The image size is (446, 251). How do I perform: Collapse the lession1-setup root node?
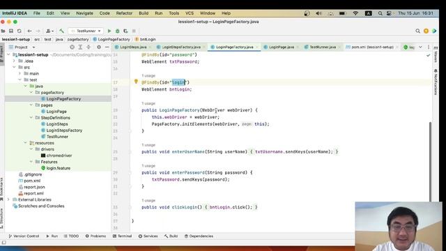(x=8, y=54)
